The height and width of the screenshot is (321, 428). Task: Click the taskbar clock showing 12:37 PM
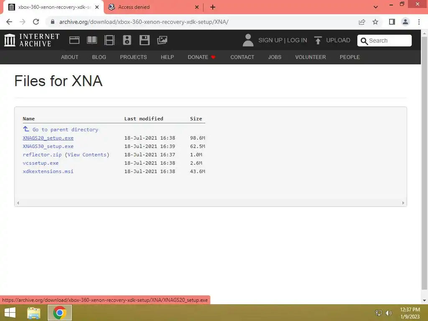click(x=410, y=313)
